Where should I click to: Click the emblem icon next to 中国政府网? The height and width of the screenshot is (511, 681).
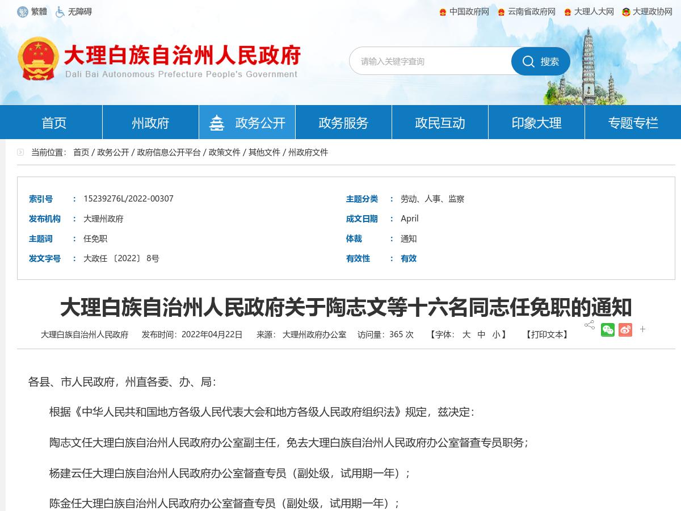click(x=441, y=11)
